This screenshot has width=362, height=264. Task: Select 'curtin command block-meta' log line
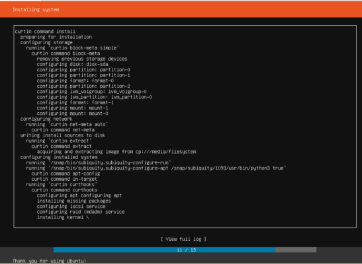click(66, 53)
